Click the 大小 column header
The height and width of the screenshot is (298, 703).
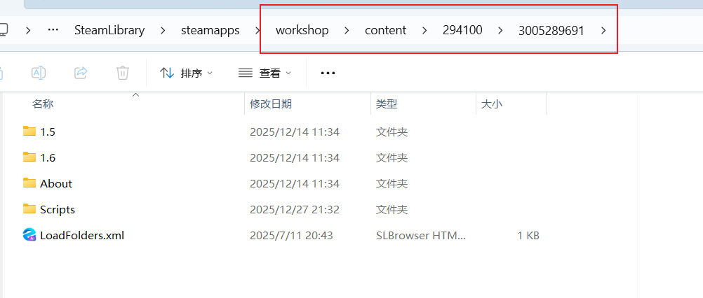pyautogui.click(x=491, y=104)
